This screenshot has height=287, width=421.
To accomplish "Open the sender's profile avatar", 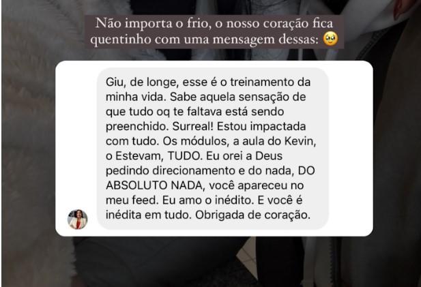I will pos(77,219).
